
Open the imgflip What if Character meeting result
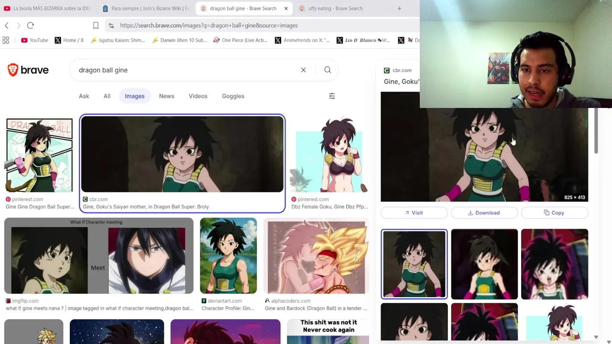99,256
